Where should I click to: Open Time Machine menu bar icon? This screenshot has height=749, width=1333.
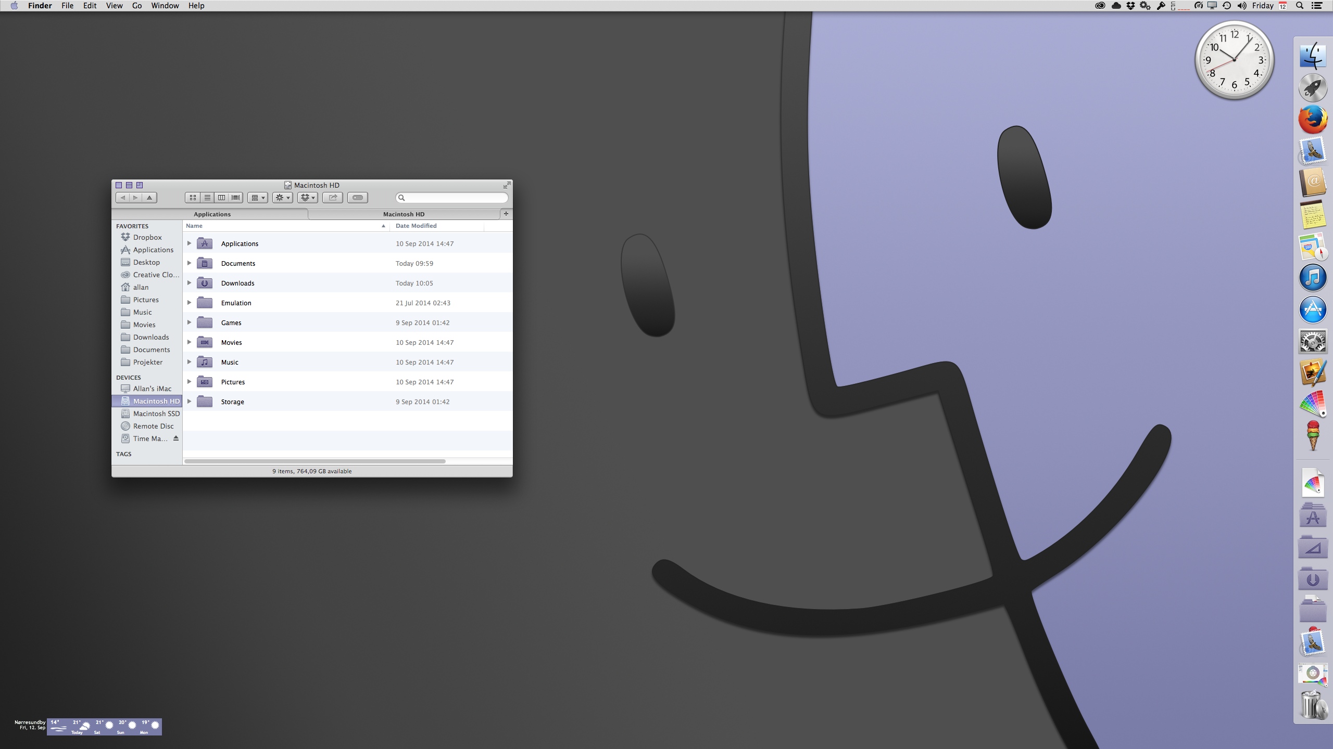click(1227, 6)
